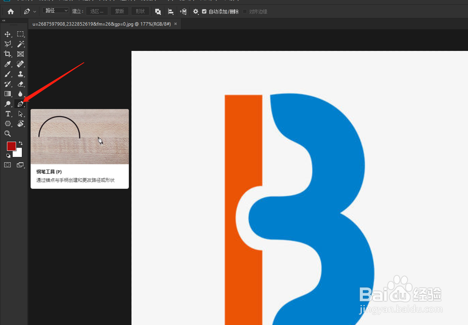The height and width of the screenshot is (325, 468).
Task: Select the Crop tool
Action: [x=7, y=54]
